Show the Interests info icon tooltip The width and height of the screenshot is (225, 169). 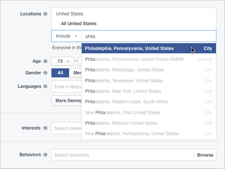pos(45,128)
